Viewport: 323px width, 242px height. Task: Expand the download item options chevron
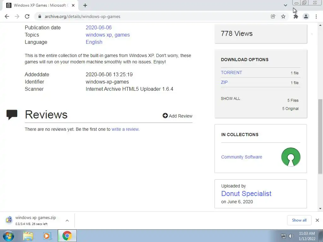[67, 221]
